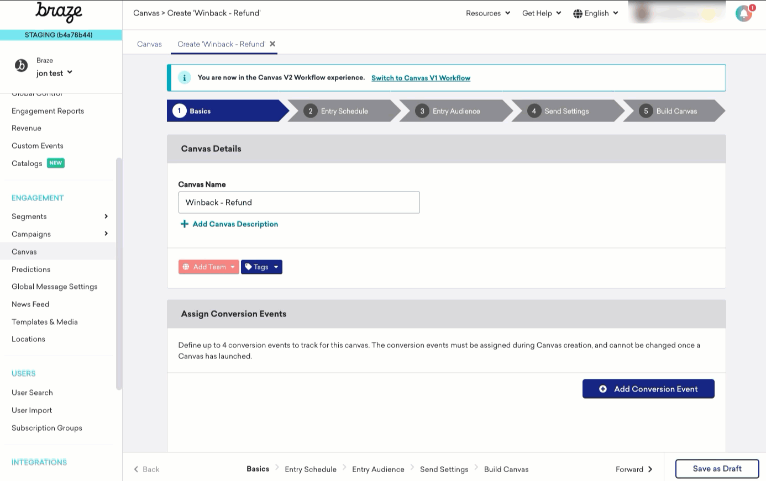Open Subscription Groups in sidebar
The width and height of the screenshot is (766, 481).
pos(47,428)
